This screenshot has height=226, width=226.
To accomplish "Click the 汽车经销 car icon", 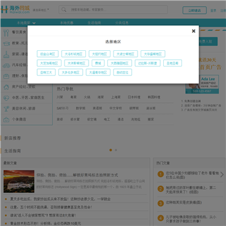I will click(x=6, y=65).
